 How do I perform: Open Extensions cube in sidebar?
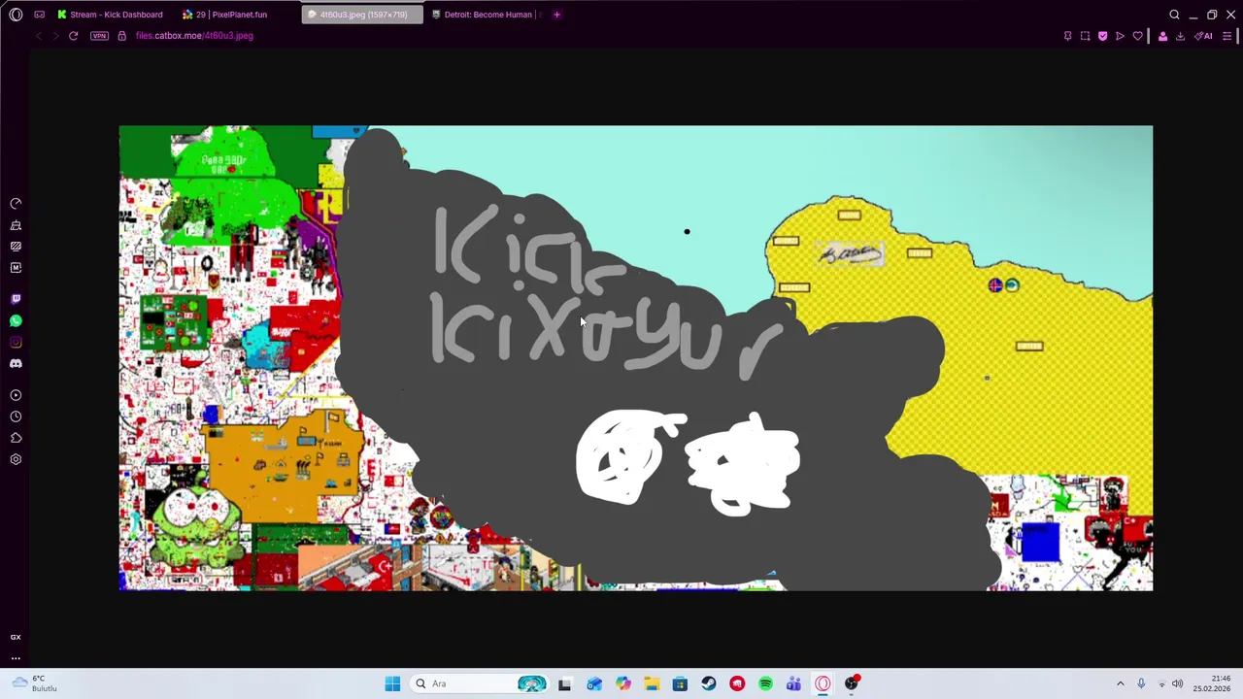click(x=16, y=438)
